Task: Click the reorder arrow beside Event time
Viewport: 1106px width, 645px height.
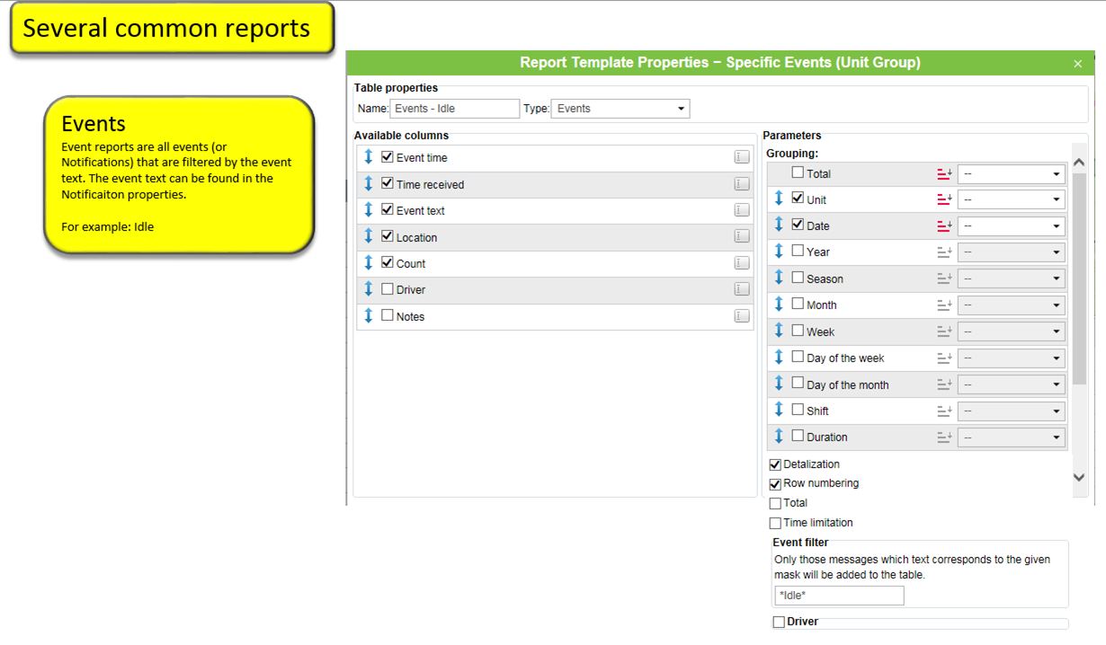Action: click(x=368, y=157)
